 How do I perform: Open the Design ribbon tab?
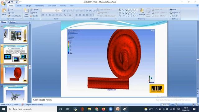[x=28, y=6]
